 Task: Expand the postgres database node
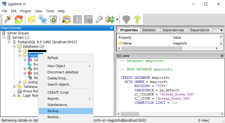[20, 82]
